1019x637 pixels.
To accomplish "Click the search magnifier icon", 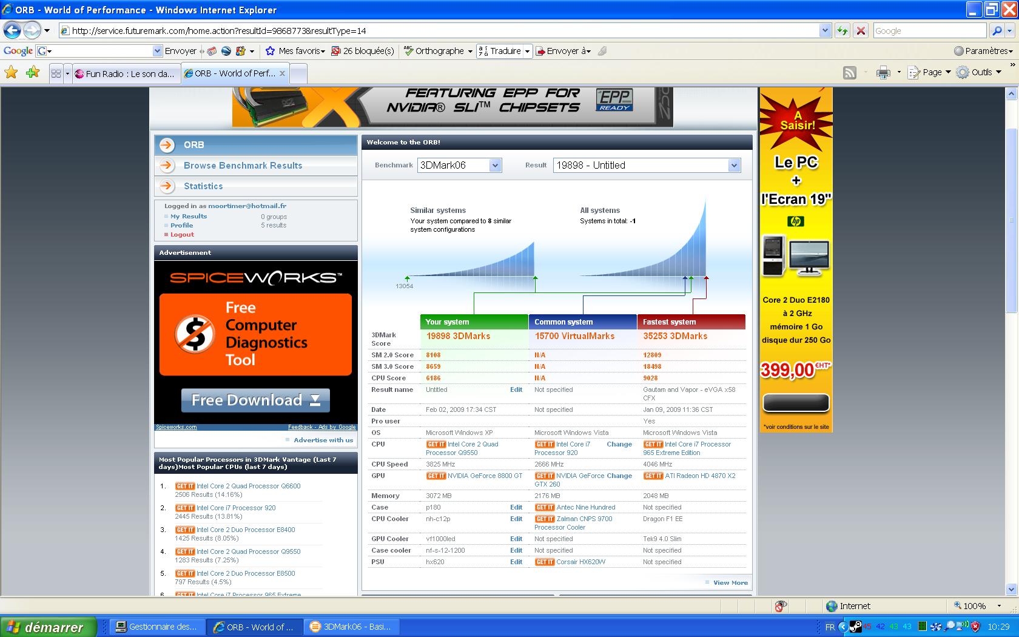I will point(996,30).
